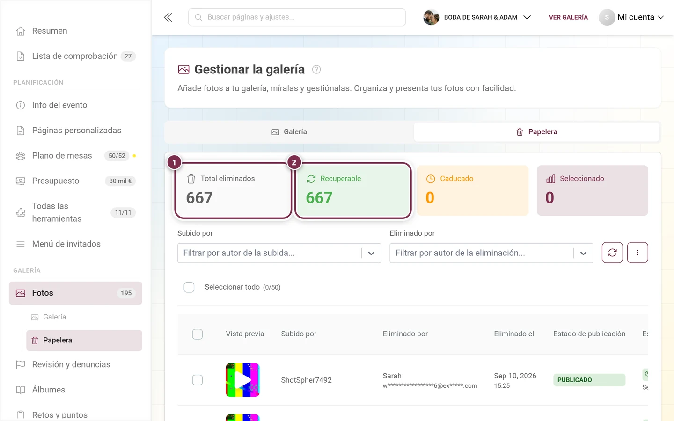This screenshot has height=421, width=674.
Task: Click the Páginas personalizadas page icon
Action: coord(21,131)
